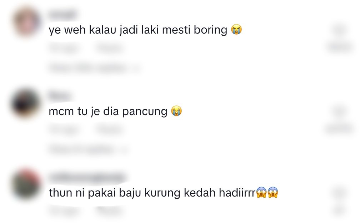
Task: Click Reply under the 'mesti boring' comment
Action: [109, 48]
